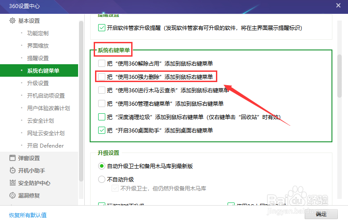Open 功能定制 settings
The image size is (348, 223).
pos(38,33)
